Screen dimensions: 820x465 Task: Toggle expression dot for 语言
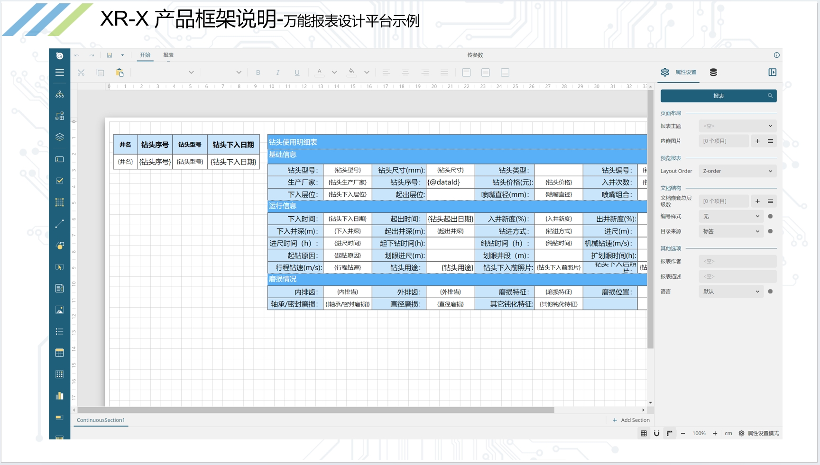(x=770, y=292)
